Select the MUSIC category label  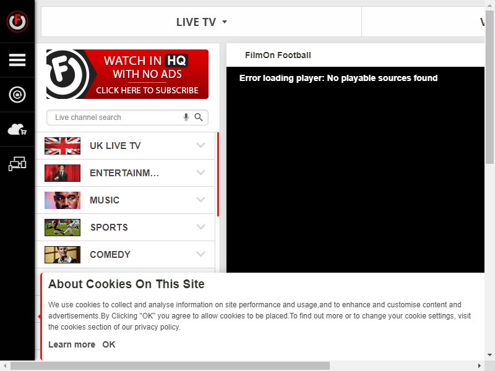pyautogui.click(x=105, y=200)
